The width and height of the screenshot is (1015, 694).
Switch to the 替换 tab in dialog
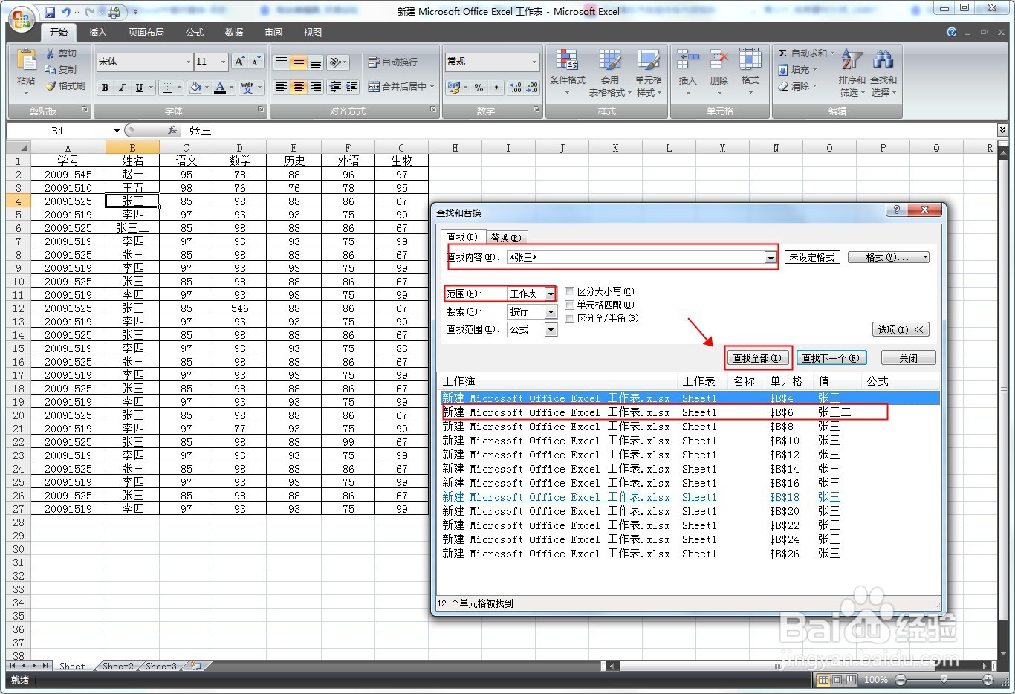click(x=505, y=238)
